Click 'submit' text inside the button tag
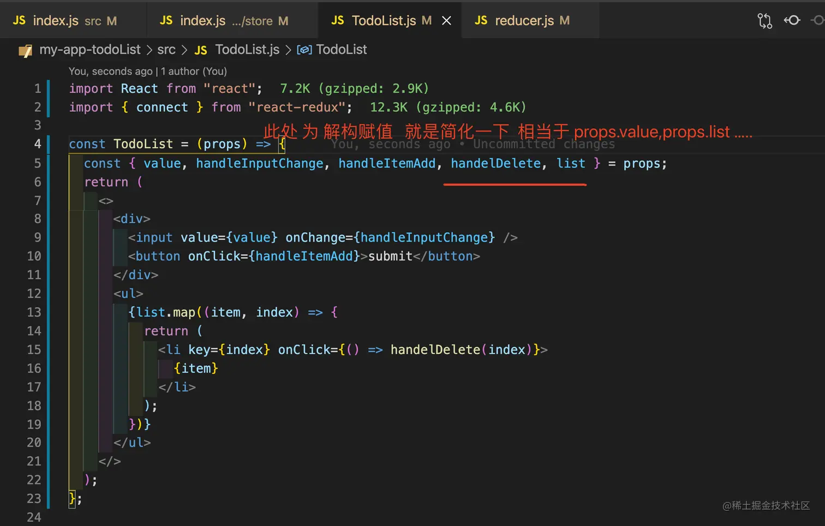825x526 pixels. tap(390, 256)
